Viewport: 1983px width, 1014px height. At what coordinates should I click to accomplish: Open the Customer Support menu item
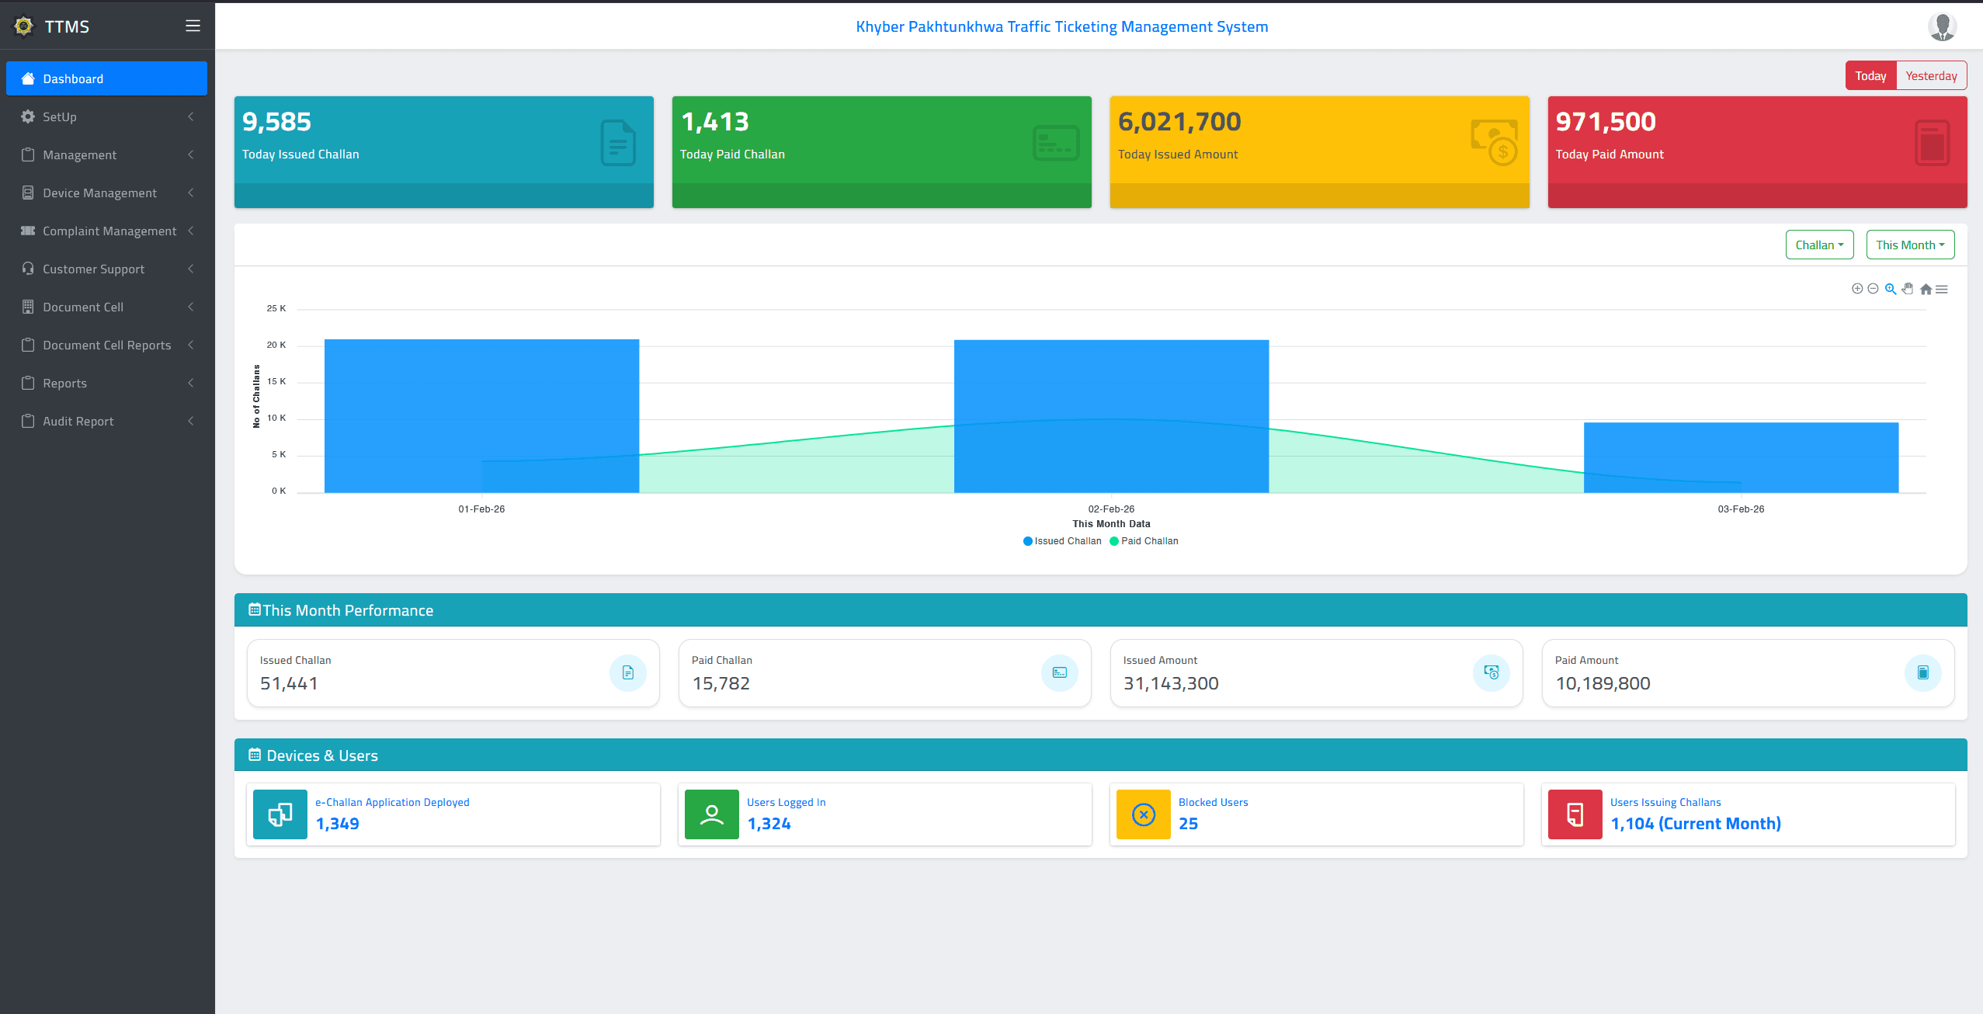coord(106,269)
